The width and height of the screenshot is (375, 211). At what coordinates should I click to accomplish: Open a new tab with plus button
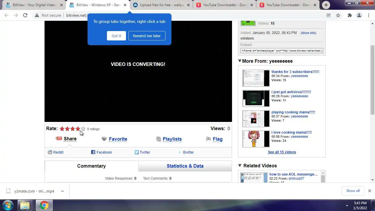click(326, 5)
